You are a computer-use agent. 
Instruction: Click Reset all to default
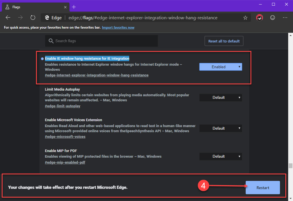coord(224,41)
